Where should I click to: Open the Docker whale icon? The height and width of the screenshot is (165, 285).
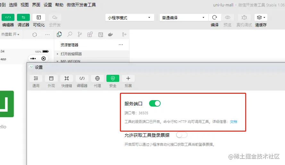click(111, 34)
